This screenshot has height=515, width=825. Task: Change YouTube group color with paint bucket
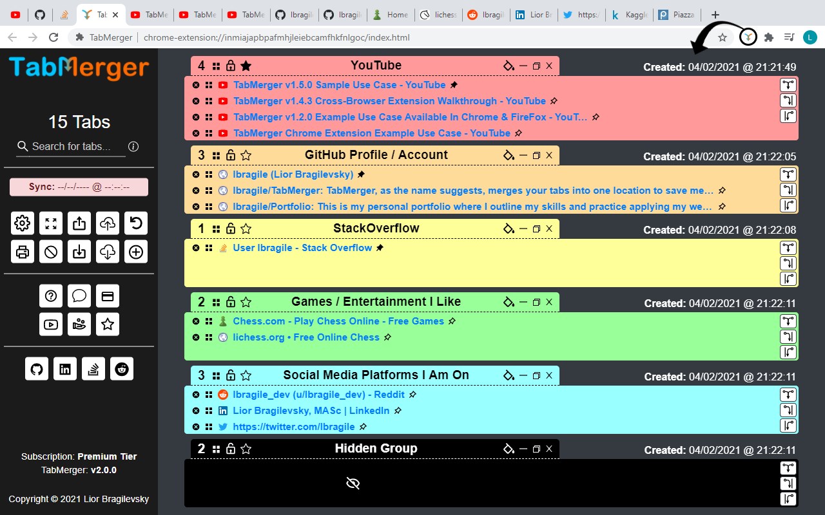[x=509, y=66]
